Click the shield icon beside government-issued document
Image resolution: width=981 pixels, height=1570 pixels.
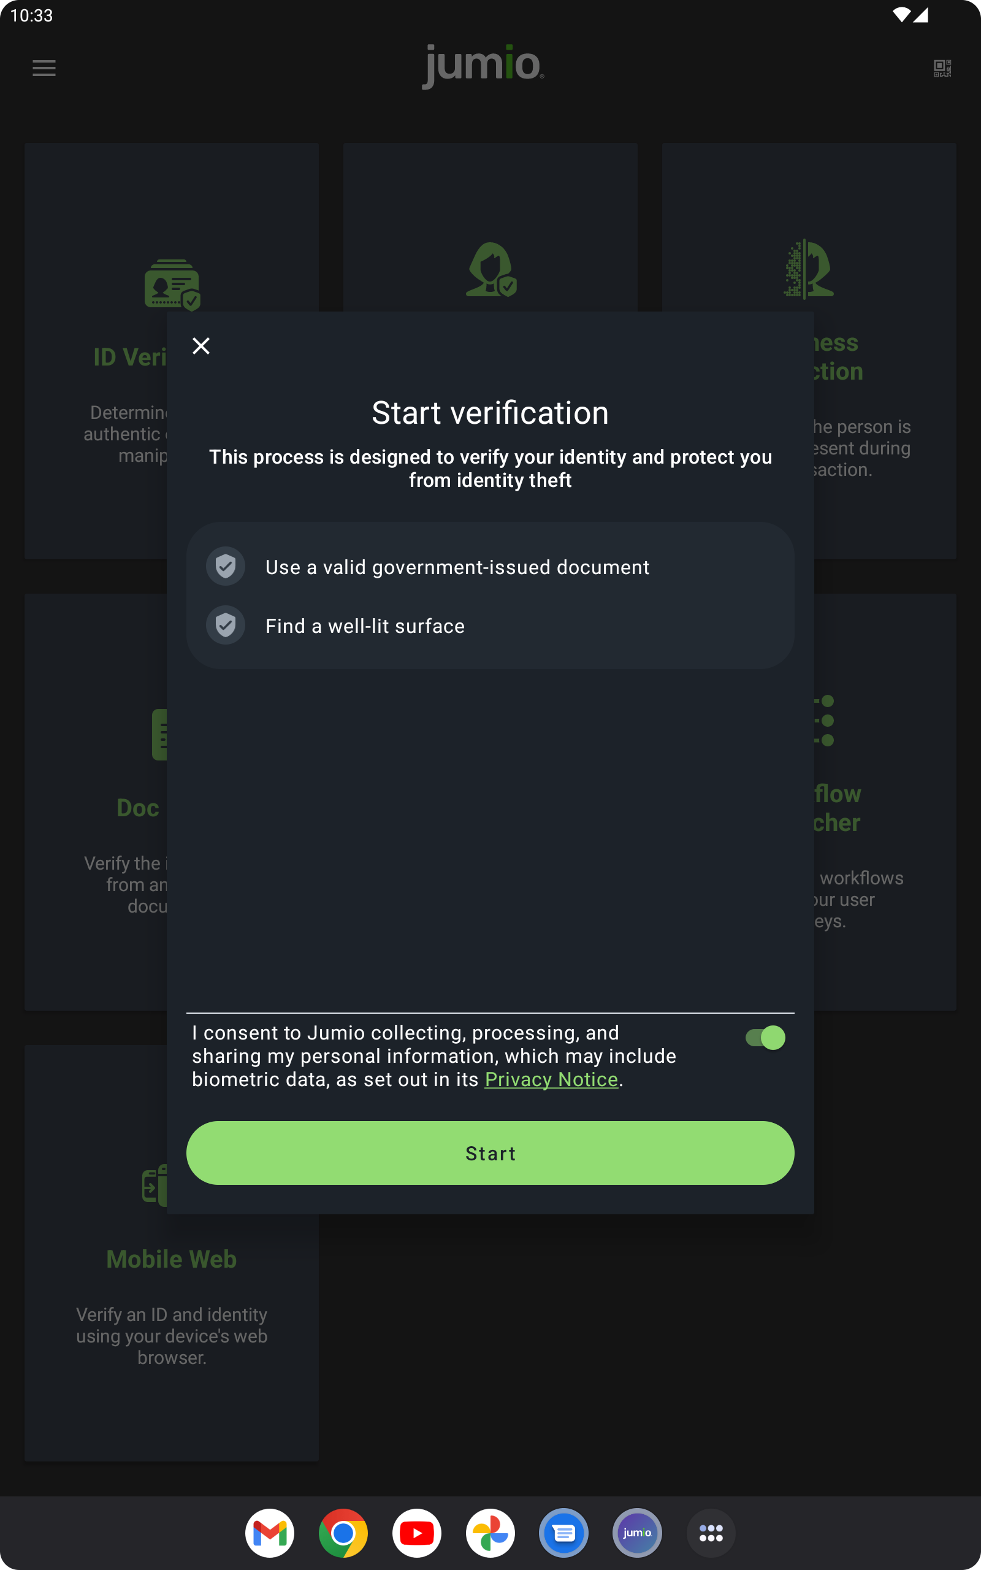coord(225,567)
